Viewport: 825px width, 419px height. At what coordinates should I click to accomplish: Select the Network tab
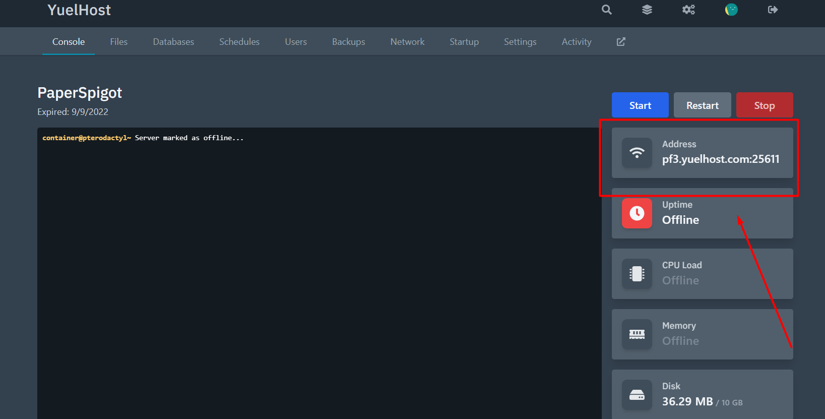click(407, 42)
